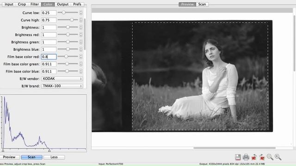Screen dimensions: 296x166
Task: Click the Brightness red slider
Action: (68, 35)
